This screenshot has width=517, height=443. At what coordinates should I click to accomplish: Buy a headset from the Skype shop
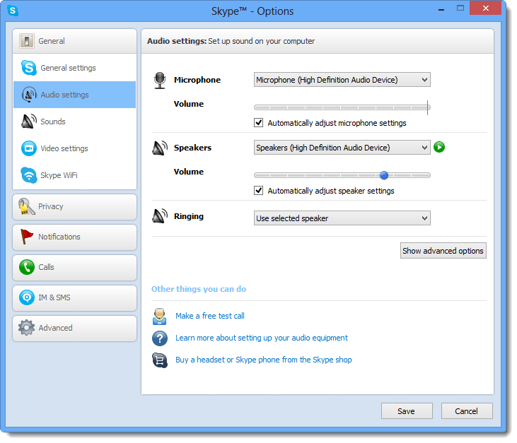click(x=263, y=360)
